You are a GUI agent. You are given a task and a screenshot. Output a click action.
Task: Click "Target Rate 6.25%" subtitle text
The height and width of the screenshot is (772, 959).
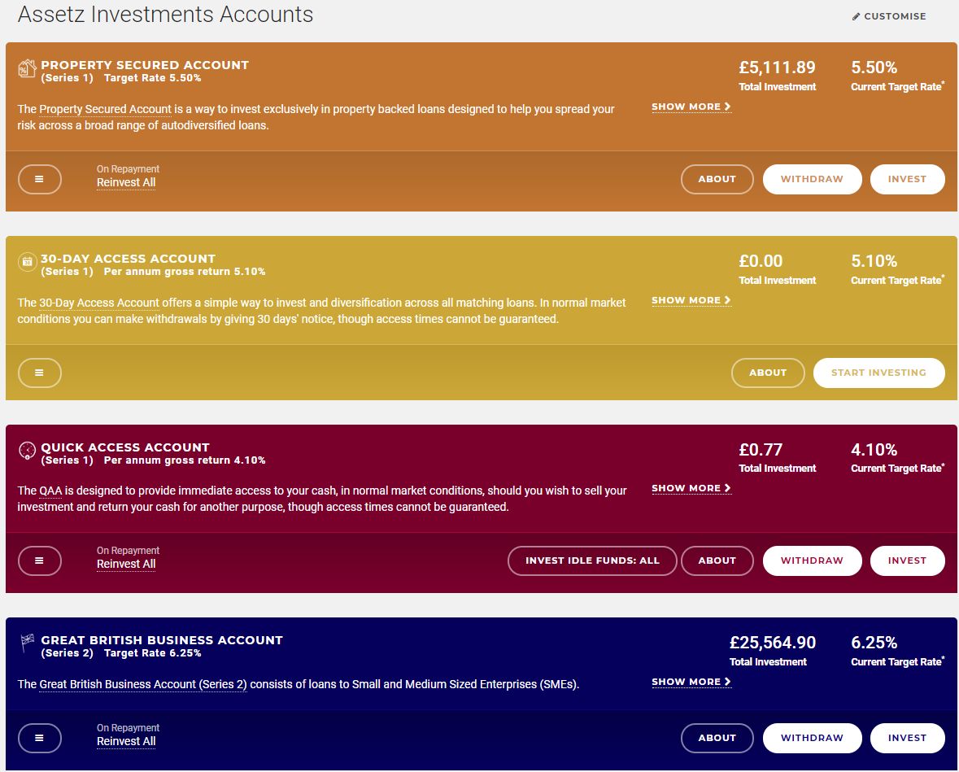click(x=152, y=653)
